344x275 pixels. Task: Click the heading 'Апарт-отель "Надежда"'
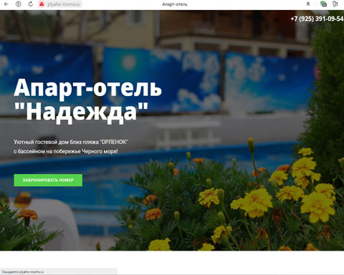(x=87, y=101)
